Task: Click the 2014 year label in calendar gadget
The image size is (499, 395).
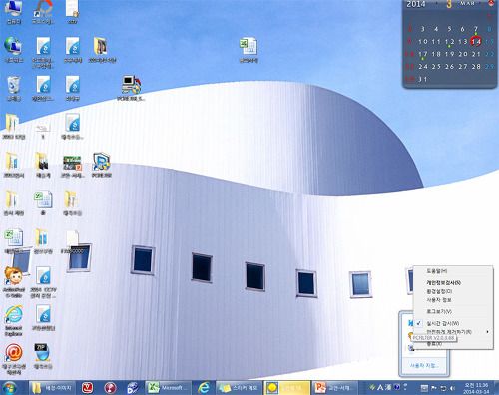Action: [416, 4]
